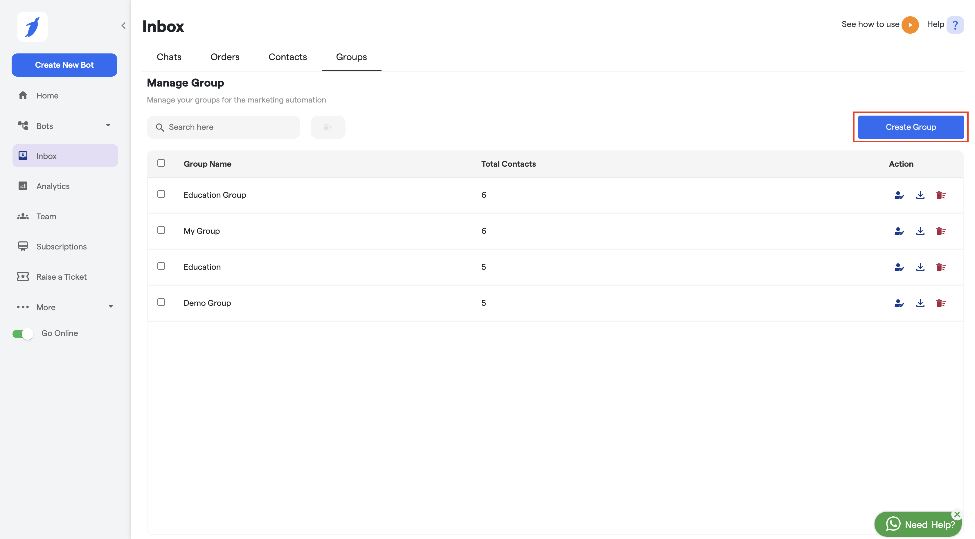Click the edit contacts icon for Education Group
This screenshot has width=975, height=539.
click(899, 195)
